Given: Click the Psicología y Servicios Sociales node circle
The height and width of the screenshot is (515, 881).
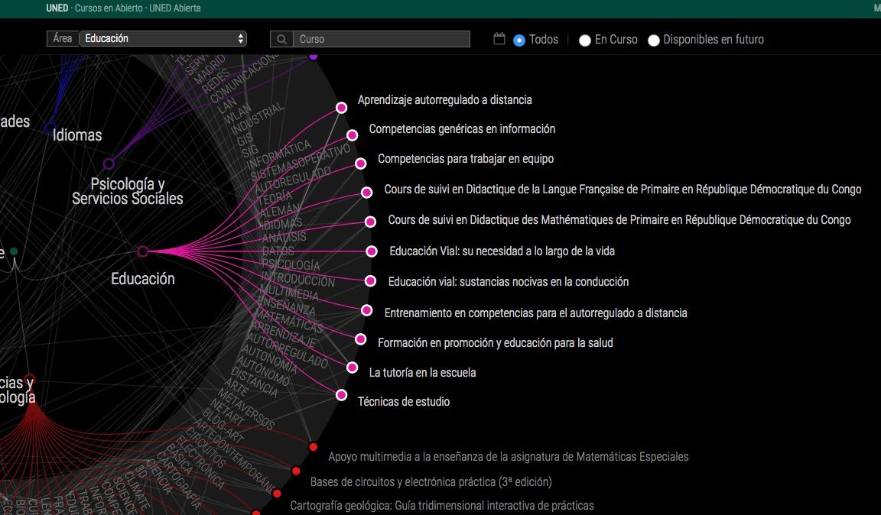Looking at the screenshot, I should pos(109,164).
